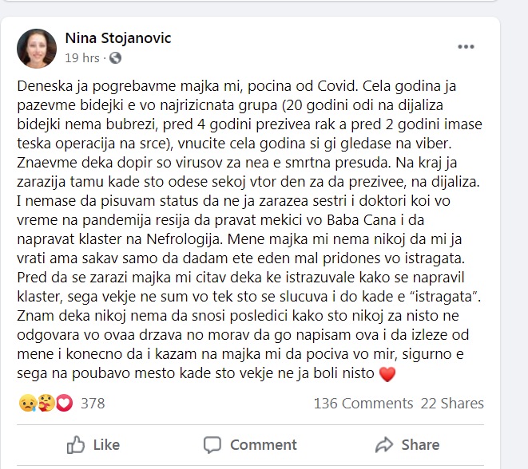
Task: Click the share arrow icon
Action: point(384,445)
